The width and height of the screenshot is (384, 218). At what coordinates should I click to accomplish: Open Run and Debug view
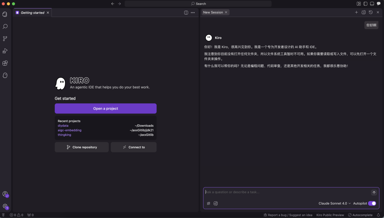tap(5, 51)
